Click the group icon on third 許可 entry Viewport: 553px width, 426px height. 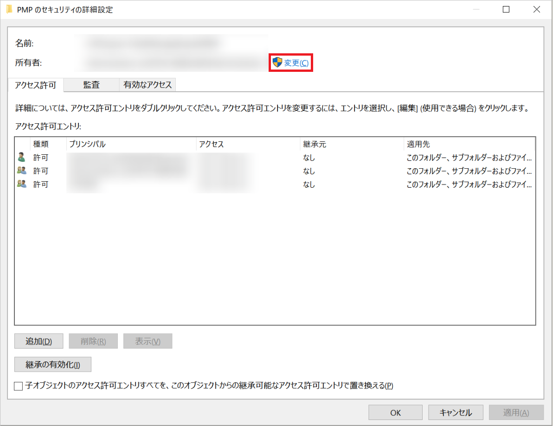21,184
